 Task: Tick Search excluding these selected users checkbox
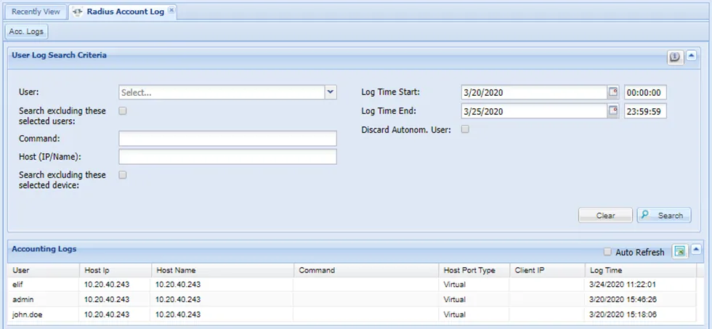coord(123,111)
